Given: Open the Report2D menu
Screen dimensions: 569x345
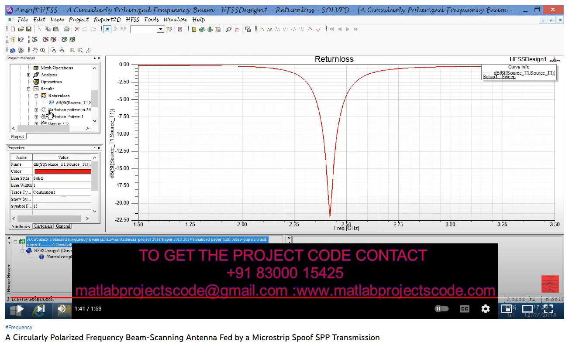Looking at the screenshot, I should coord(107,20).
